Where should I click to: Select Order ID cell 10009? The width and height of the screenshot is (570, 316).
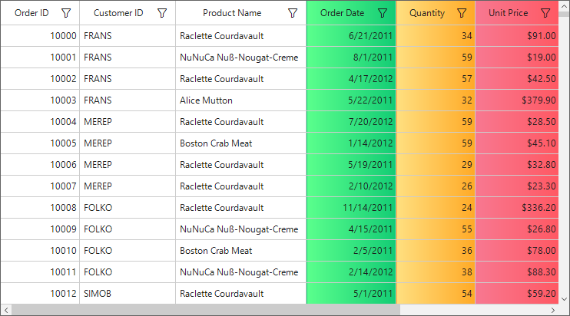40,229
